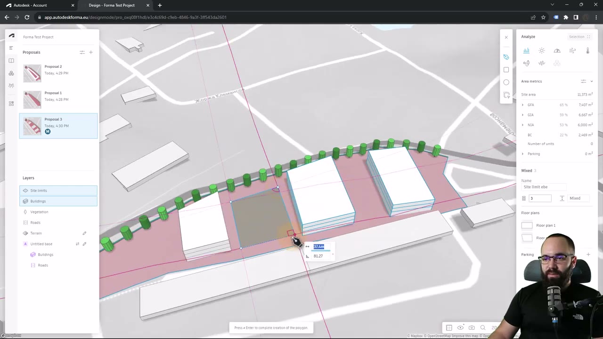
Task: Expand the NIA metrics row
Action: (x=522, y=125)
